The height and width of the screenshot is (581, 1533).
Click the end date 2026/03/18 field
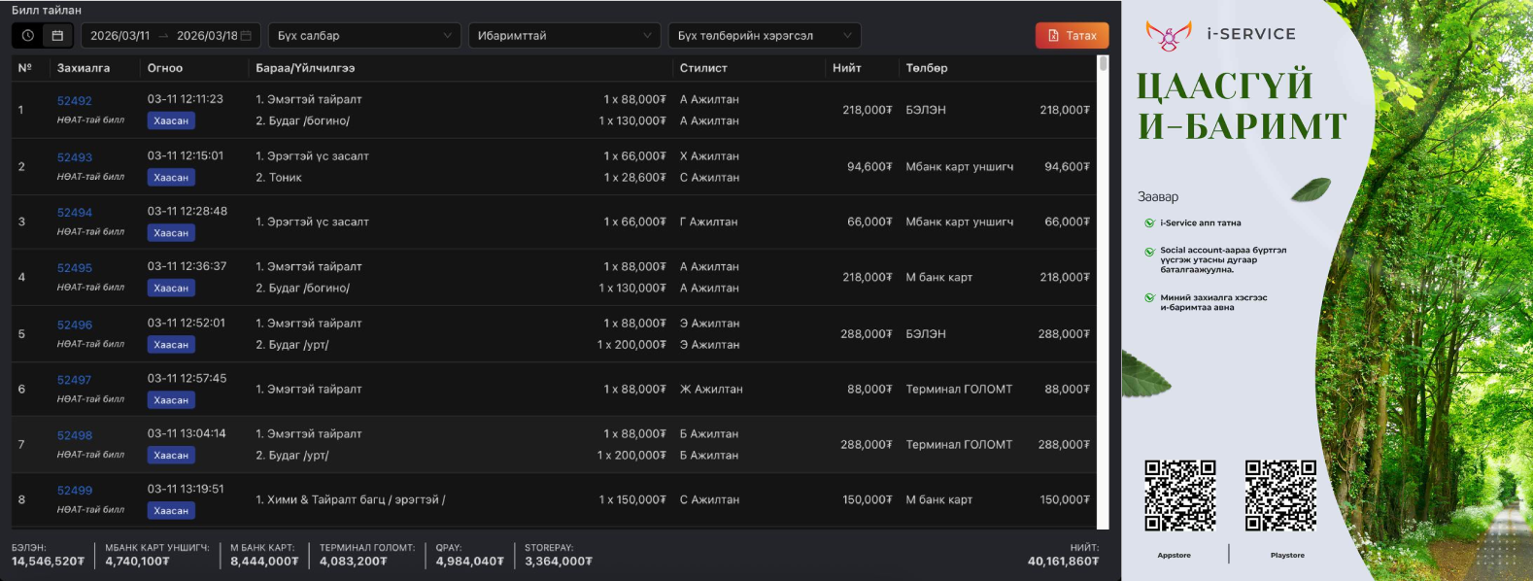(206, 36)
